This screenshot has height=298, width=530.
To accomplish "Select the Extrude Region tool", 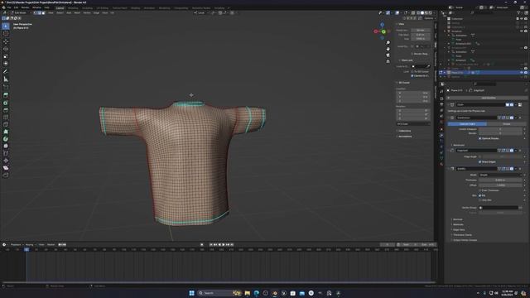I will (6, 95).
